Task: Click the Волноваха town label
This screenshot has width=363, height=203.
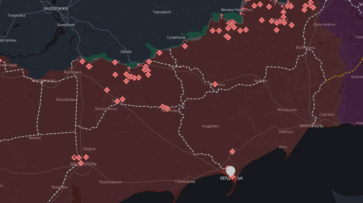Action: [x=305, y=47]
